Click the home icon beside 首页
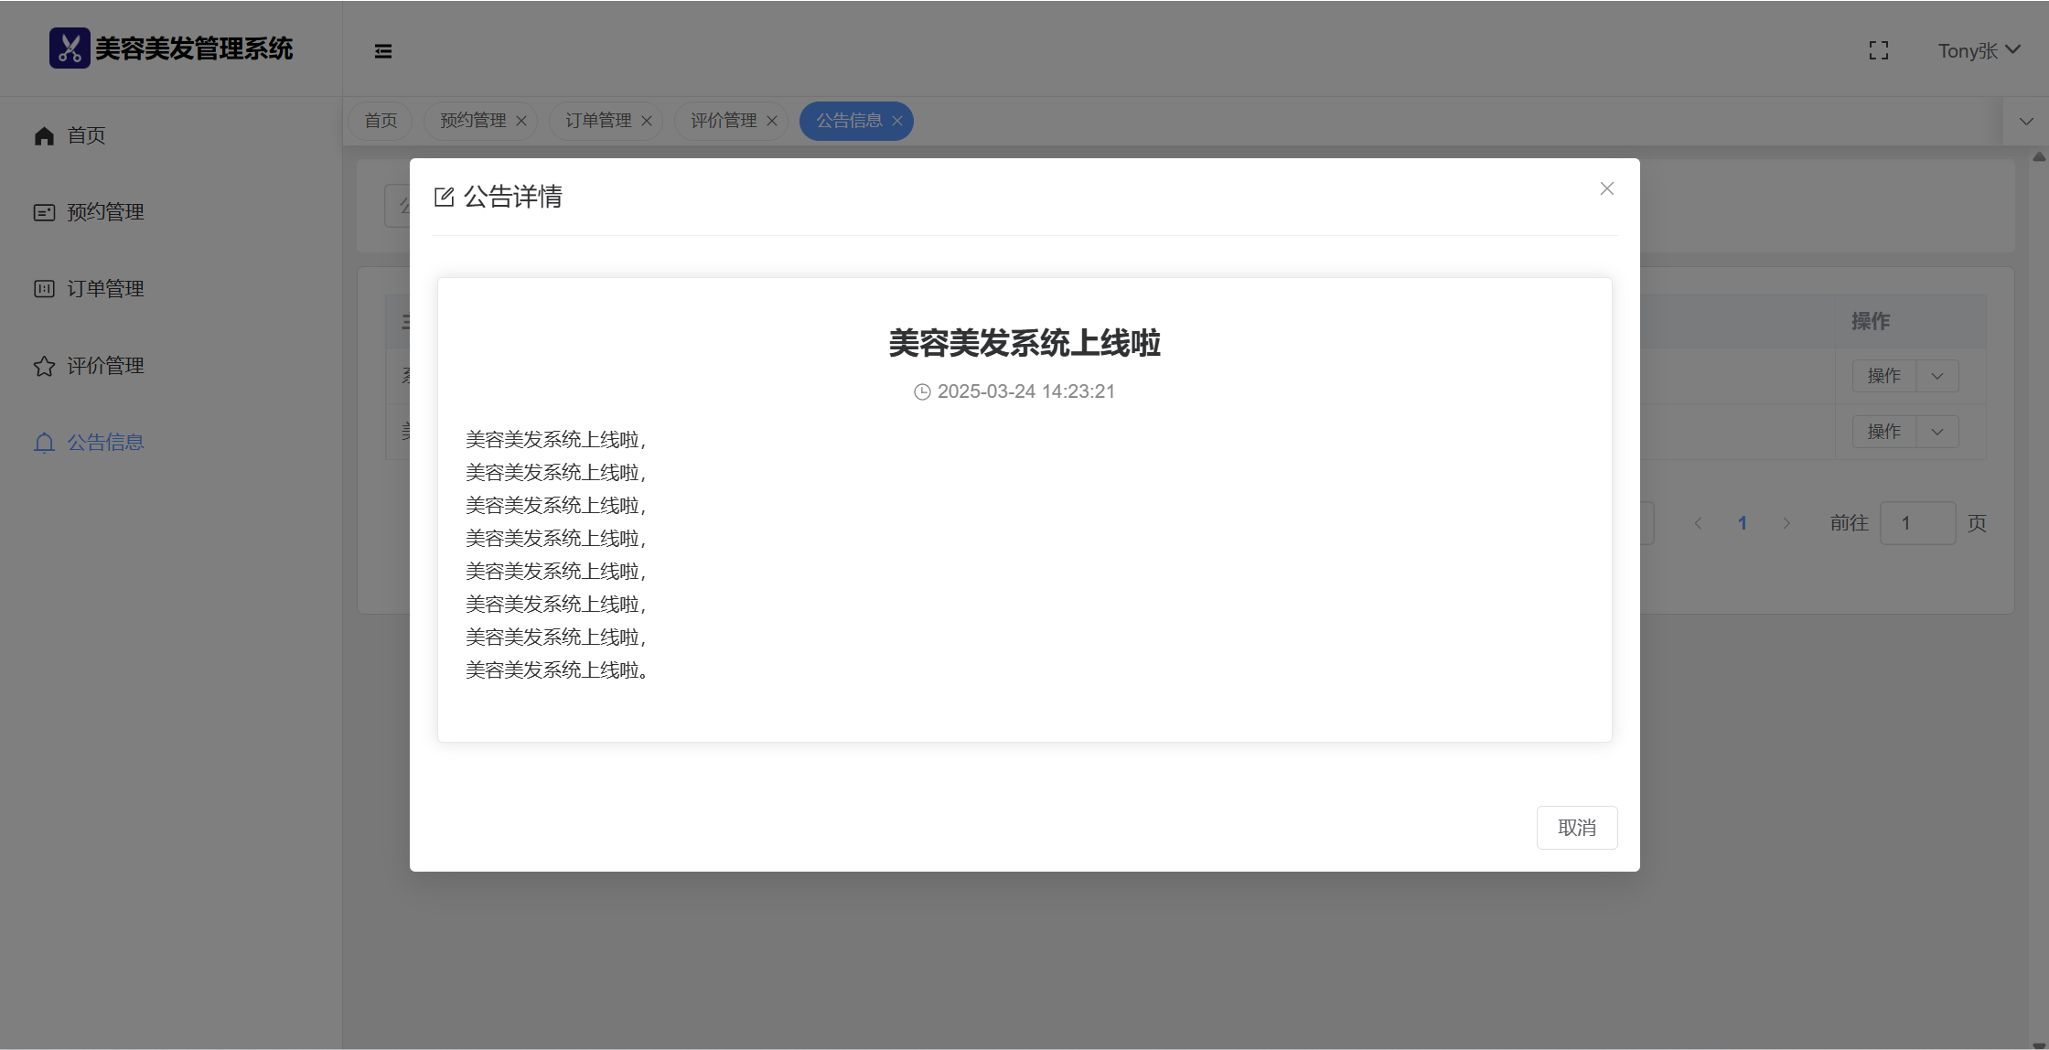The height and width of the screenshot is (1050, 2049). (x=44, y=136)
